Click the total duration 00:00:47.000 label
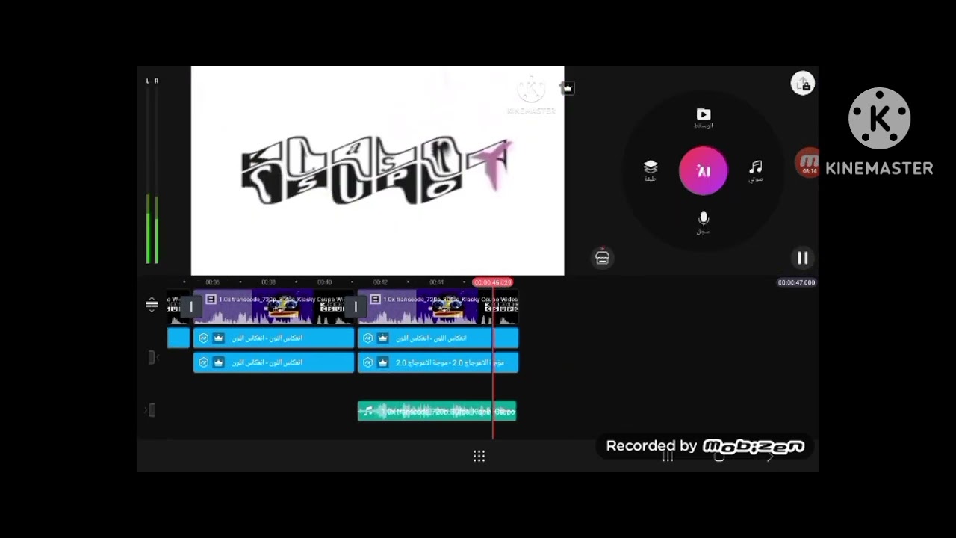 pos(796,282)
